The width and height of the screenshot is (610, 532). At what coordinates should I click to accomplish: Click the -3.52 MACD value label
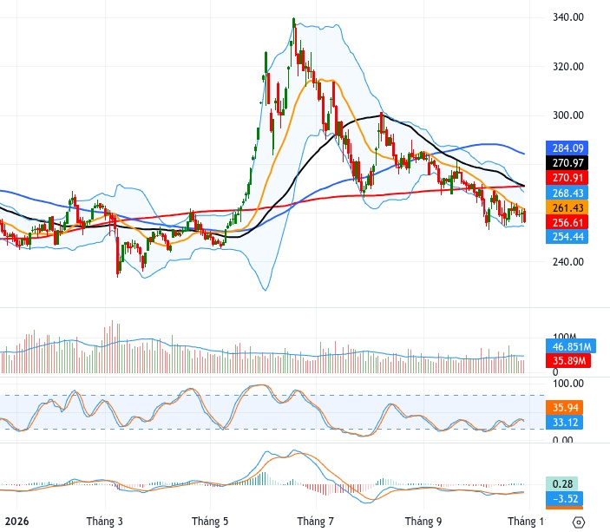pos(565,498)
